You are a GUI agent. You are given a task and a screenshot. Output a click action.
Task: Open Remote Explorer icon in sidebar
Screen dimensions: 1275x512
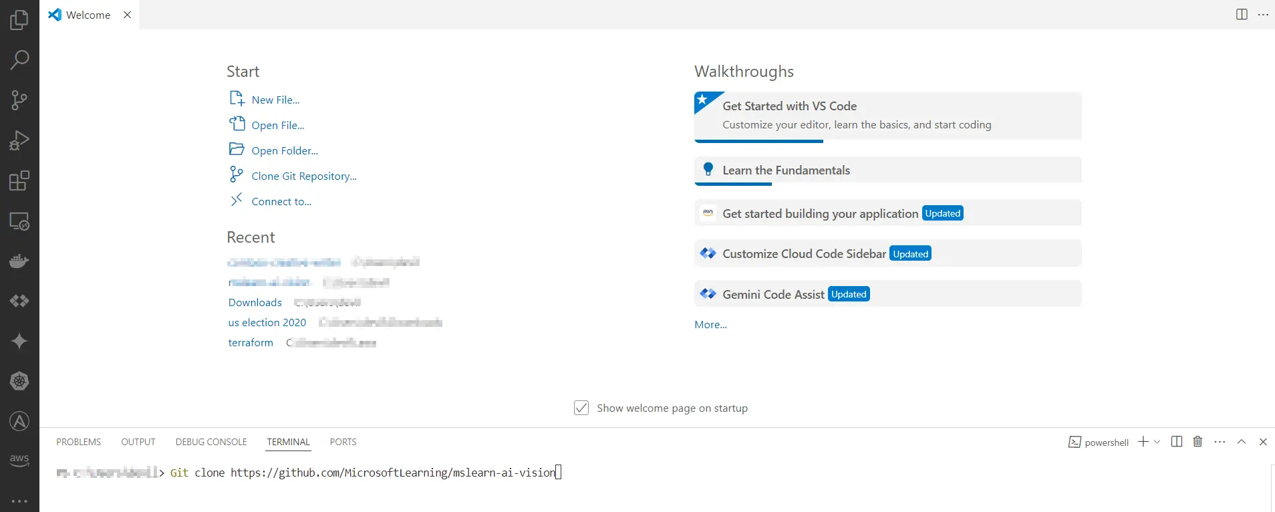[19, 221]
